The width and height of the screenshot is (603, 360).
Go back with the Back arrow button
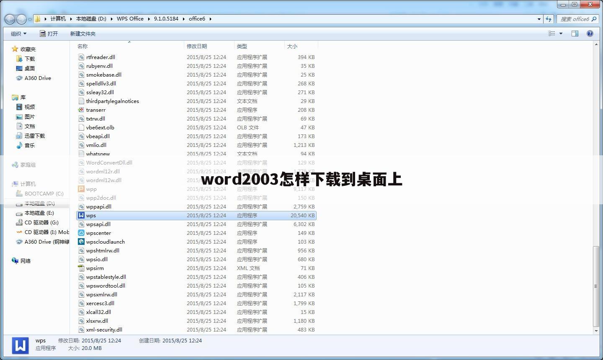pos(10,19)
